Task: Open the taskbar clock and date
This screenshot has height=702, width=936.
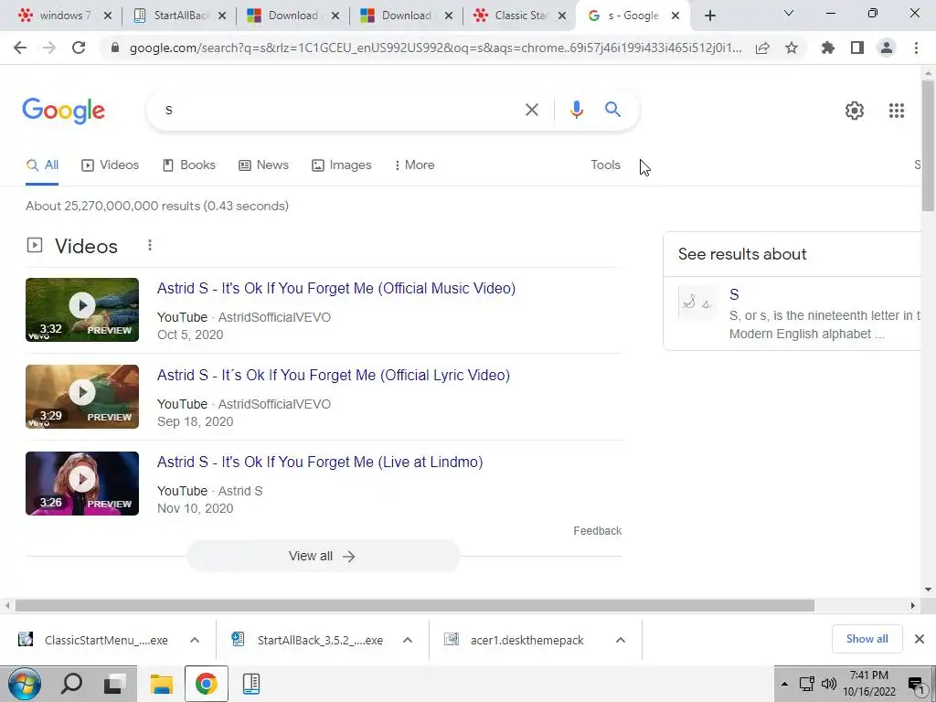Action: 869,684
